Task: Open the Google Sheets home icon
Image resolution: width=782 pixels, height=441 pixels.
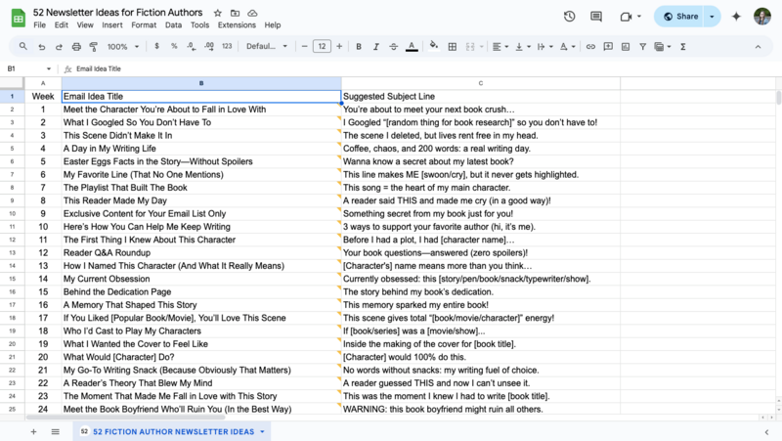Action: click(19, 19)
